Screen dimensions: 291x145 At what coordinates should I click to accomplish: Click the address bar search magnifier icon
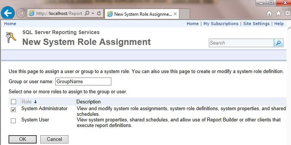(87, 13)
